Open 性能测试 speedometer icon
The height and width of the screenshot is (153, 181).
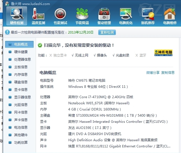[60, 16]
